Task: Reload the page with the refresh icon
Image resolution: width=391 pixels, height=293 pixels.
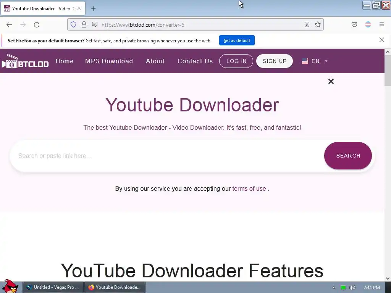Action: [37, 25]
